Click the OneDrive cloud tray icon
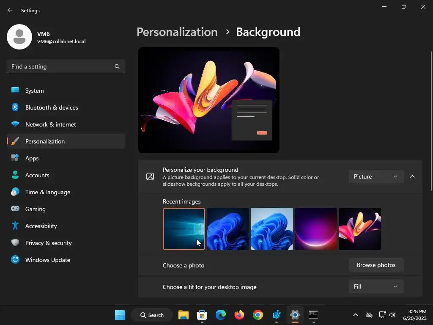 coord(369,315)
